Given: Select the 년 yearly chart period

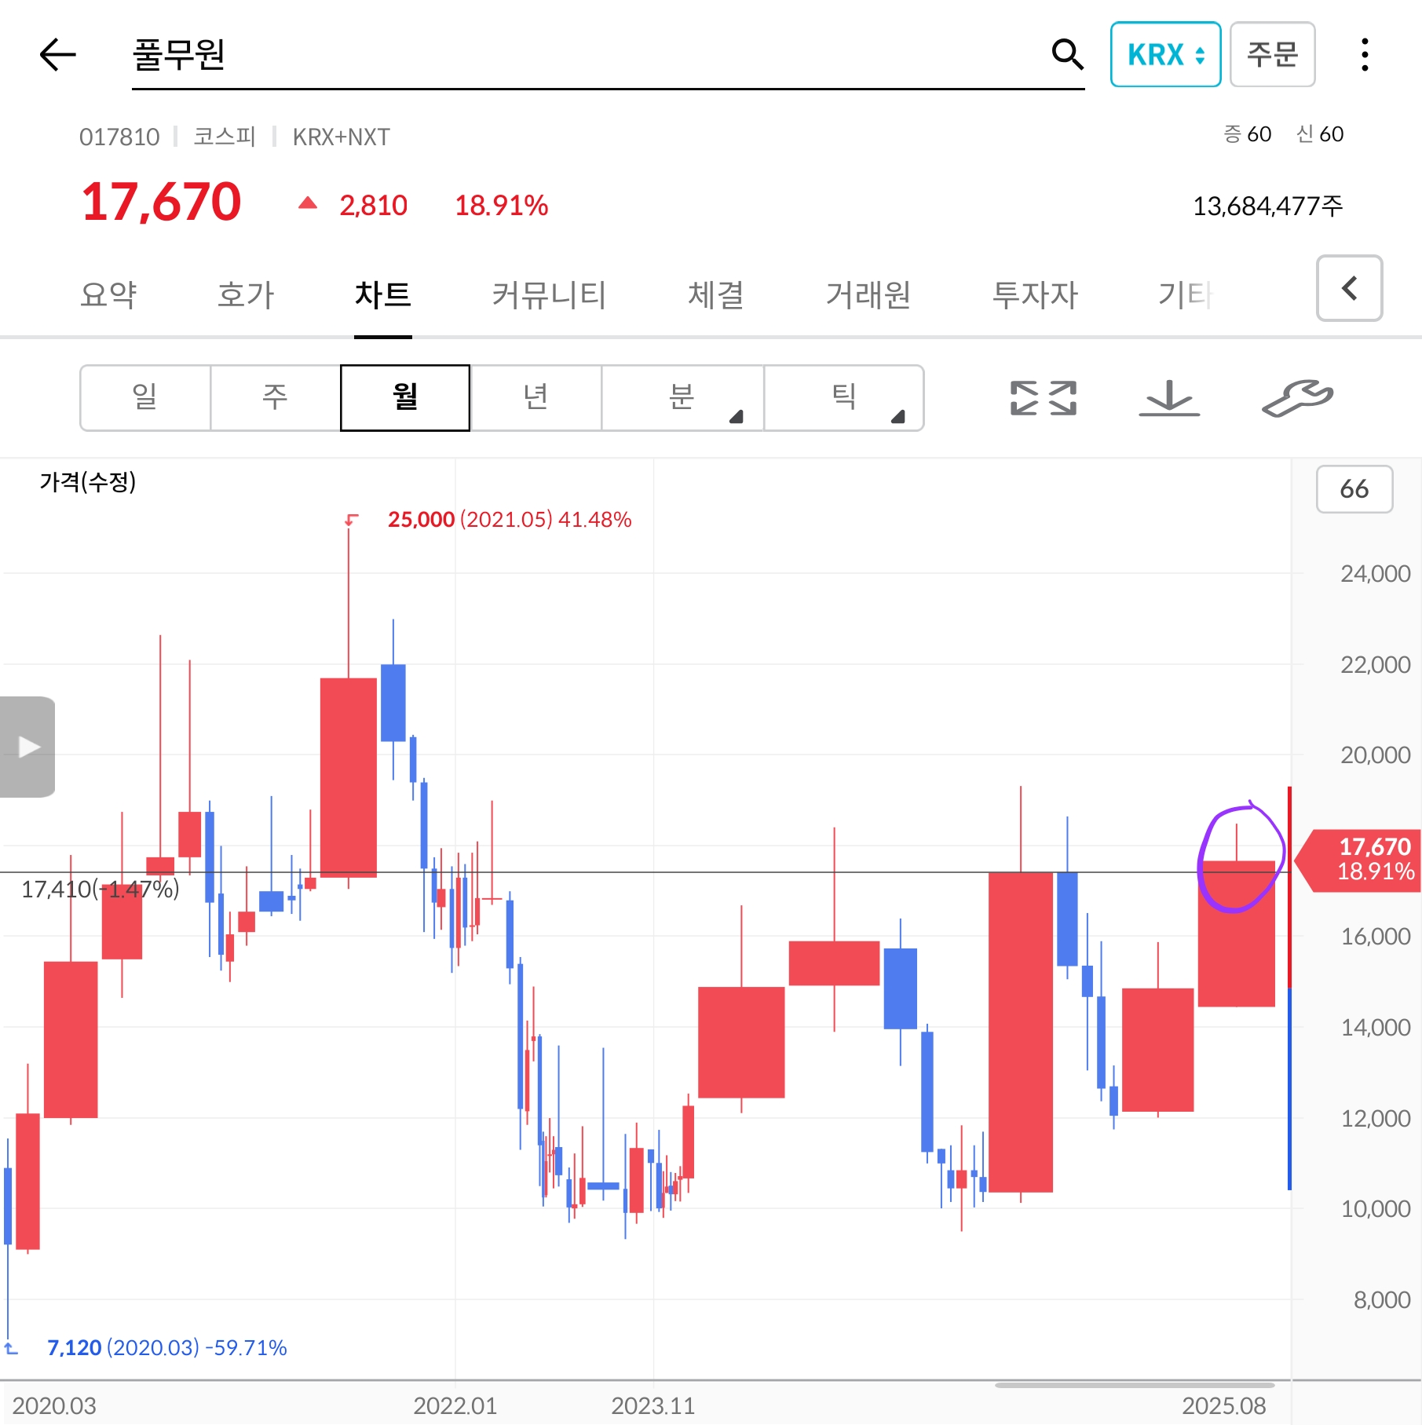Looking at the screenshot, I should 536,398.
